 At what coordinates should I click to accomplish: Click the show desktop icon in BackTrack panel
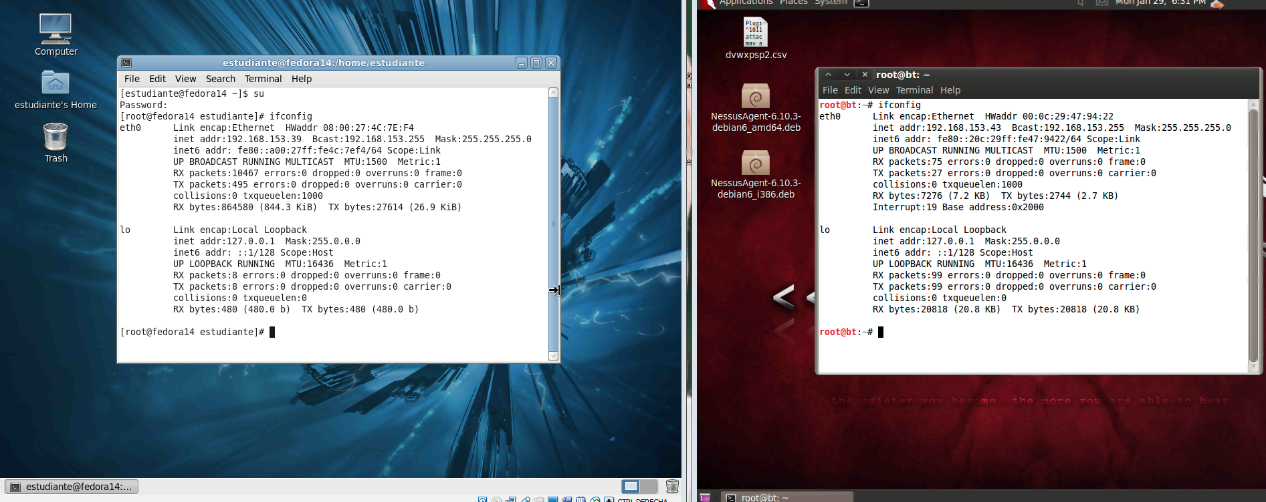coord(705,497)
